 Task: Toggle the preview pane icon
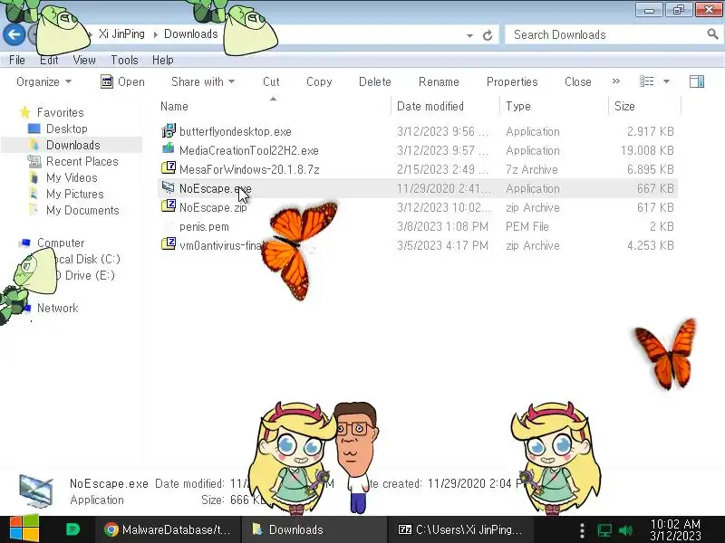[697, 81]
